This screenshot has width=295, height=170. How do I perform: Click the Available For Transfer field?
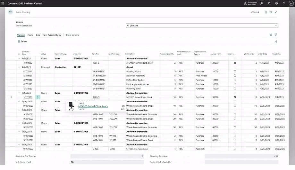pyautogui.click(x=107, y=156)
